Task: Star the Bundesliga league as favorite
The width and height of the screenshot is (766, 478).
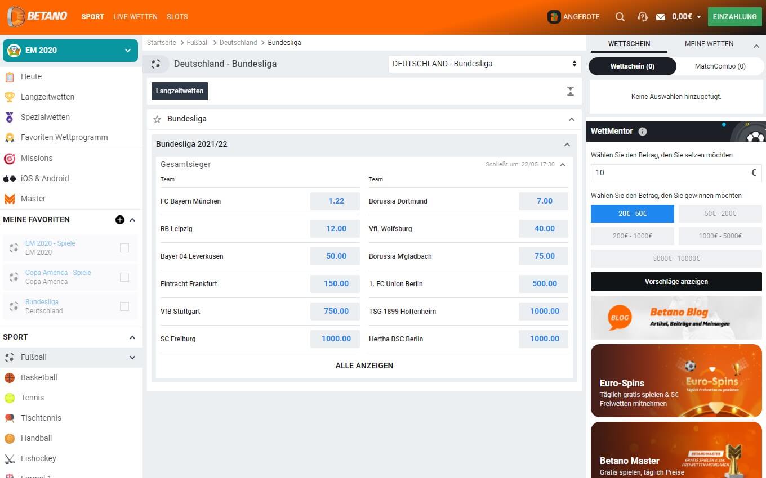Action: coord(157,119)
